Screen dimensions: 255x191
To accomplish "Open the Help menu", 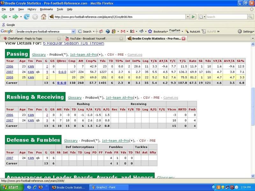I will click(x=70, y=9).
